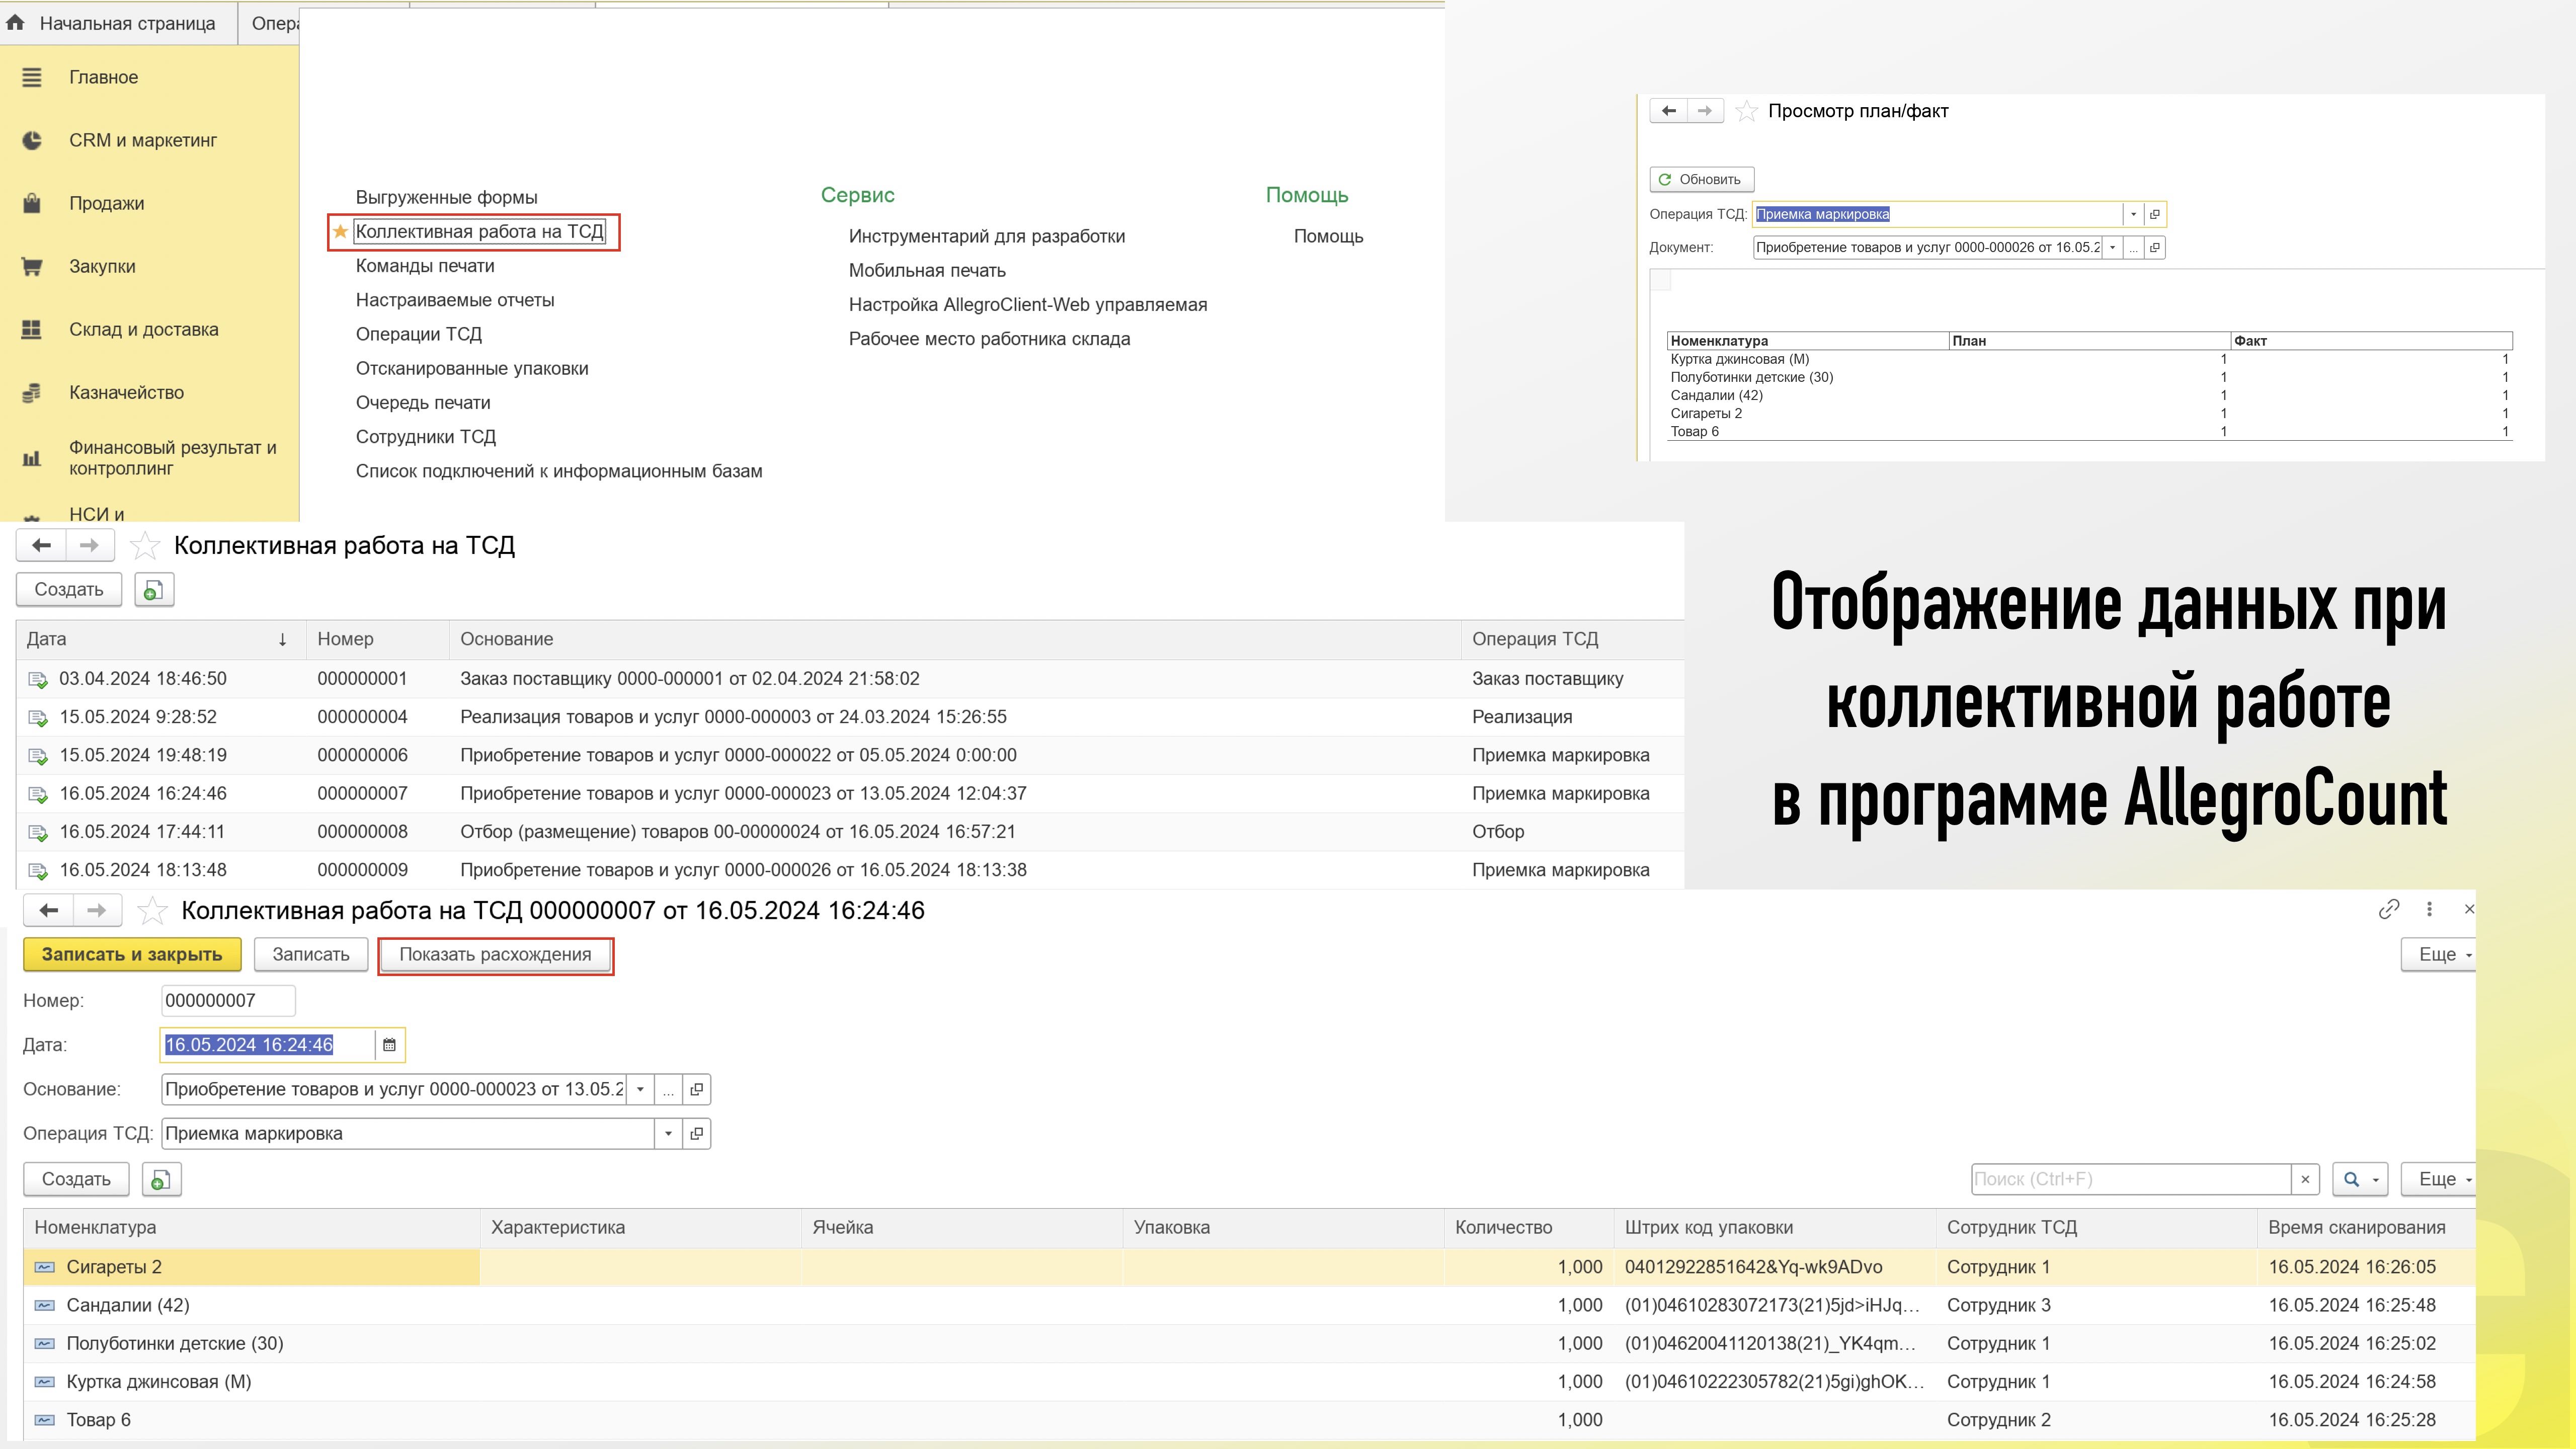
Task: Open the Главное section icon
Action: point(32,77)
